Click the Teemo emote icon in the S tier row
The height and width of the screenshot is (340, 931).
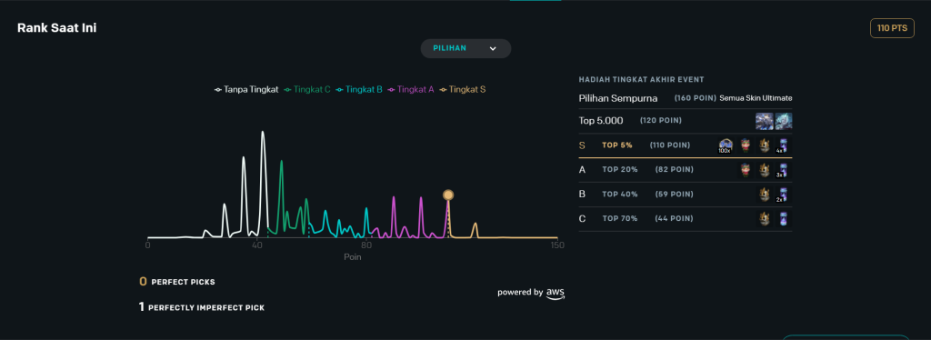pos(746,145)
